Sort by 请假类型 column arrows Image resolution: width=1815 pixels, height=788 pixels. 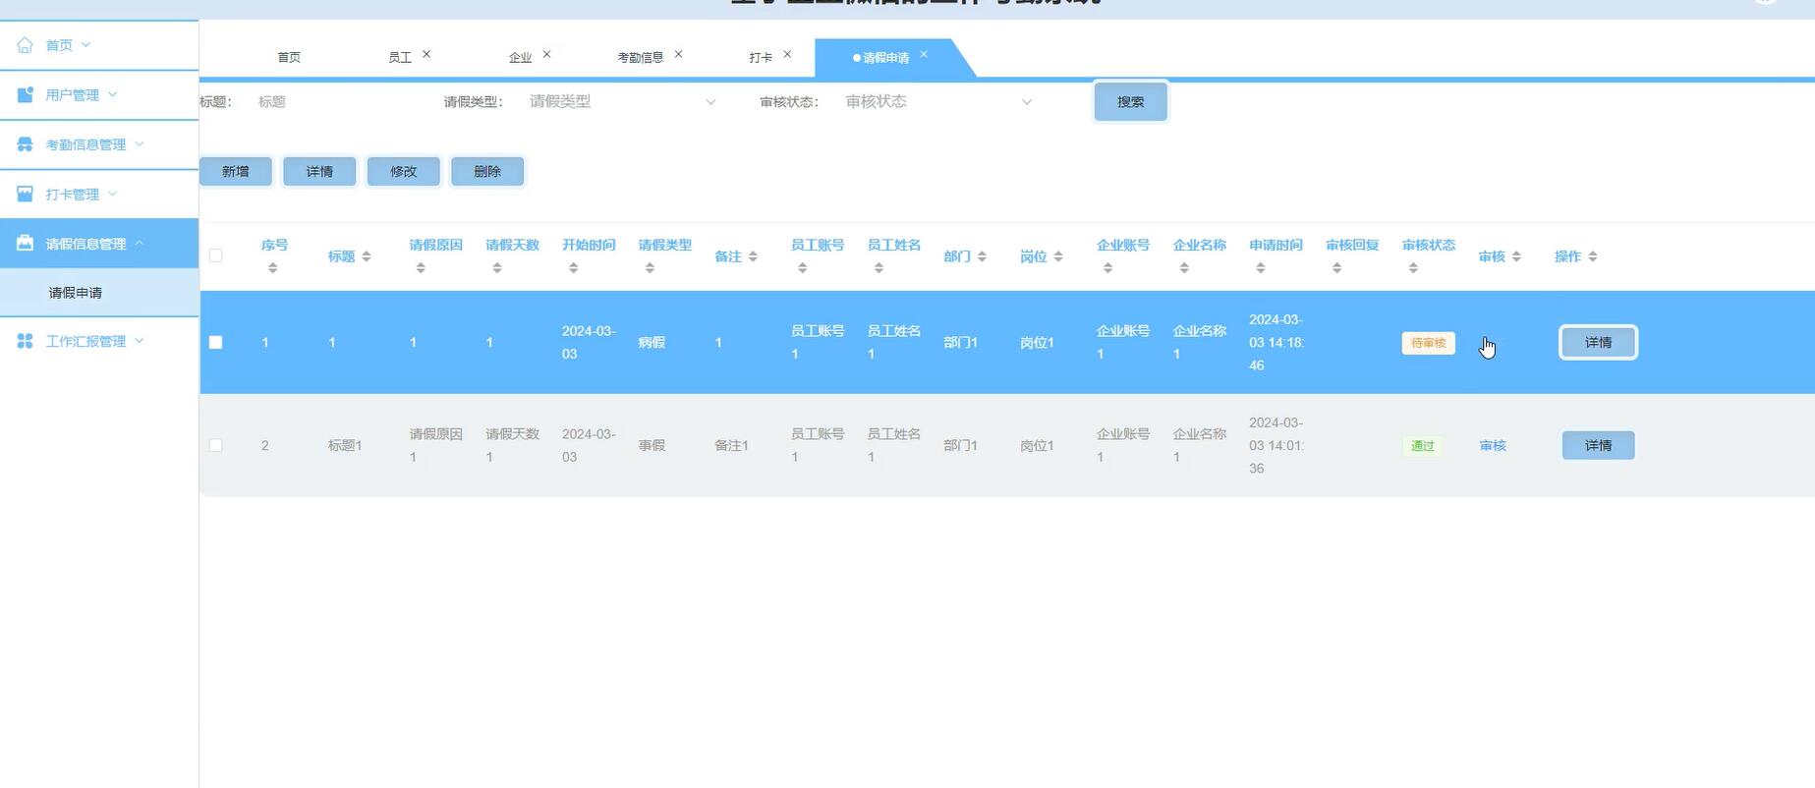[650, 268]
